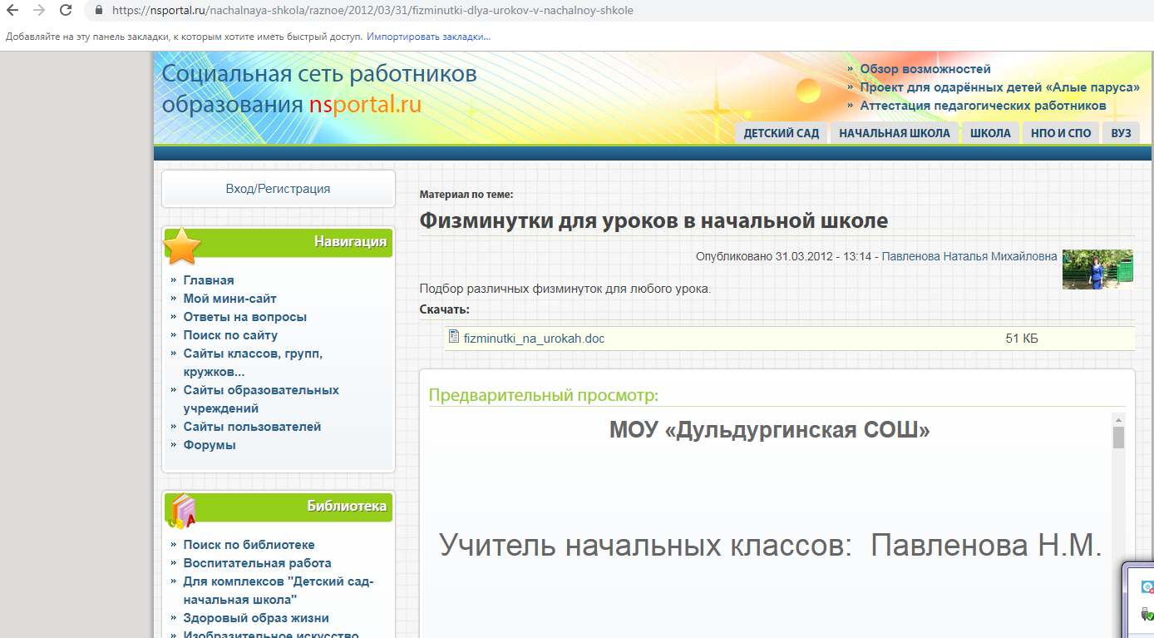Click the padlock icon in the address bar

coord(99,11)
